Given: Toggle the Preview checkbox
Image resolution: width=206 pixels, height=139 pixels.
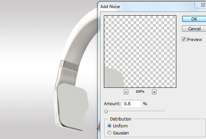Looking at the screenshot, I should (x=184, y=39).
